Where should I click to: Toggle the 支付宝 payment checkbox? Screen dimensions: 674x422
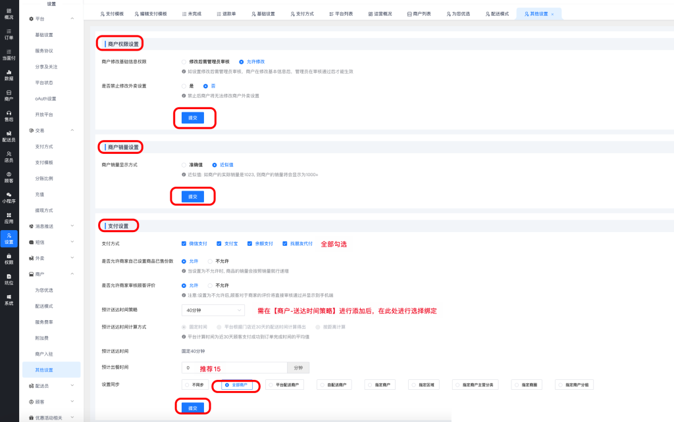[x=220, y=243]
